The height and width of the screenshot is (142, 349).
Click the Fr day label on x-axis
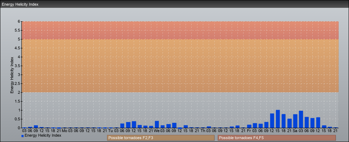coord(249,131)
